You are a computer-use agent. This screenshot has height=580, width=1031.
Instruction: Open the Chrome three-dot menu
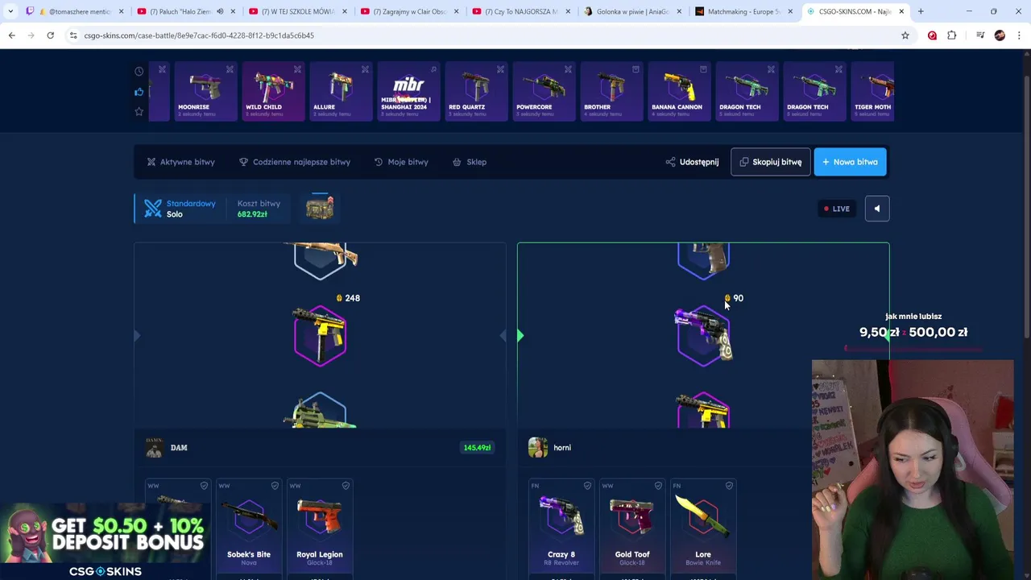pyautogui.click(x=1019, y=35)
